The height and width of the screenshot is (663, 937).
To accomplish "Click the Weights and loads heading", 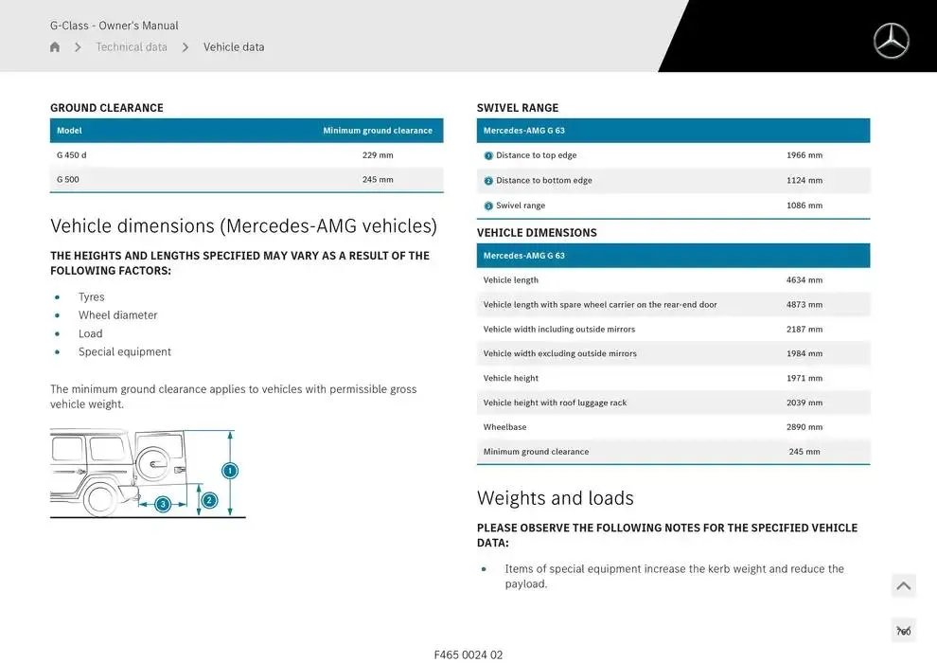I will 555,498.
